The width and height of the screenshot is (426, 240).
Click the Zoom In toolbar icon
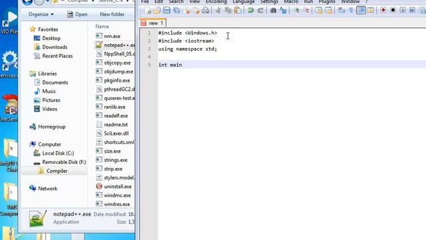296,11
